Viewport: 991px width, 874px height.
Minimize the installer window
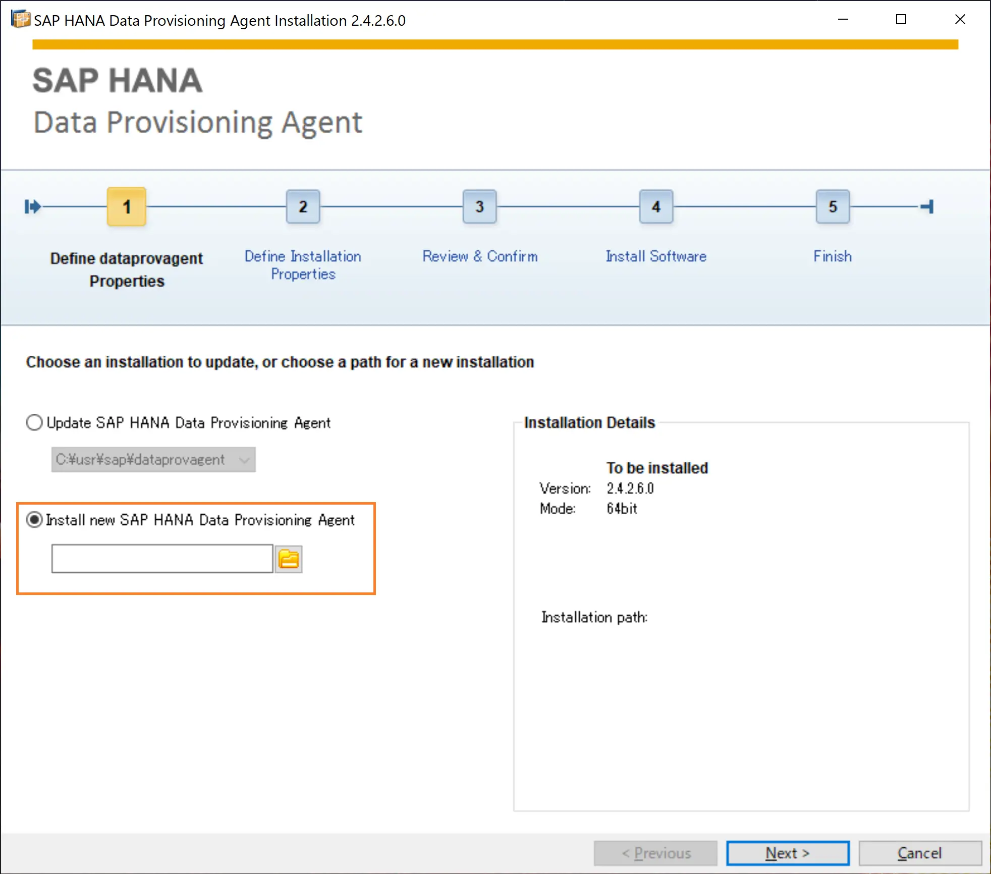click(x=843, y=19)
